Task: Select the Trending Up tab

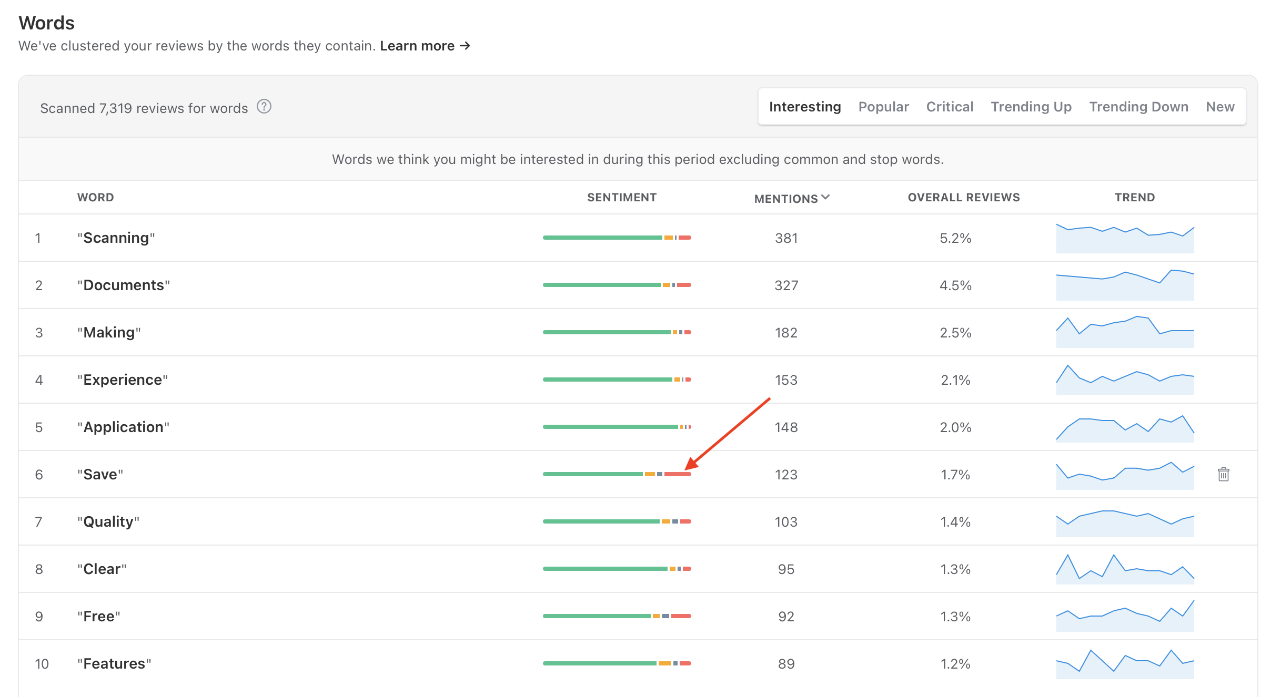Action: [1031, 107]
